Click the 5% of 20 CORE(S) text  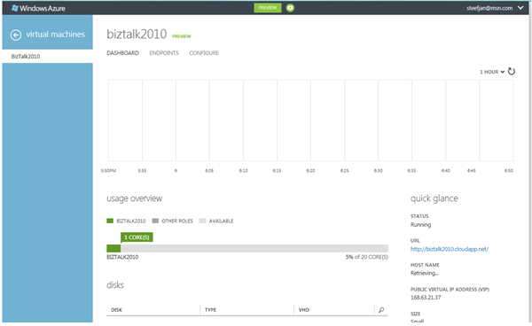367,257
